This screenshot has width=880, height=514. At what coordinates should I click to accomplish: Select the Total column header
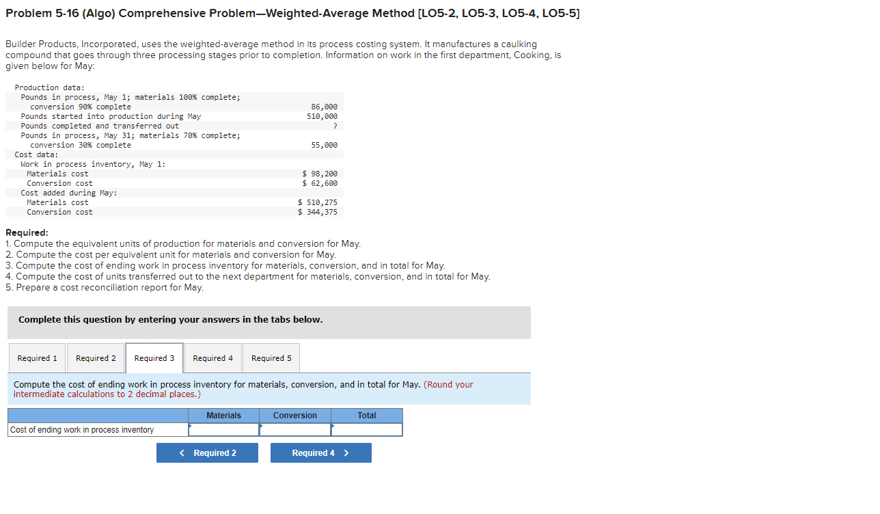(x=367, y=416)
